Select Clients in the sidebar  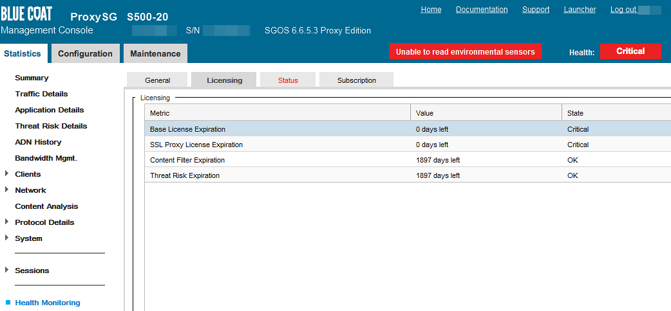(28, 174)
